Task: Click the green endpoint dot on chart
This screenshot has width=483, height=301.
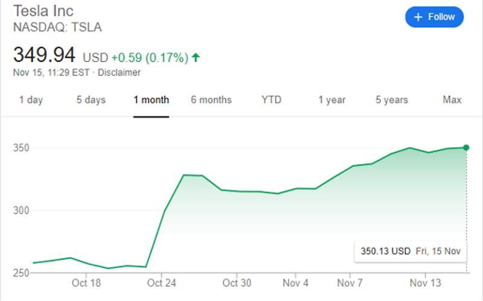Action: point(466,148)
